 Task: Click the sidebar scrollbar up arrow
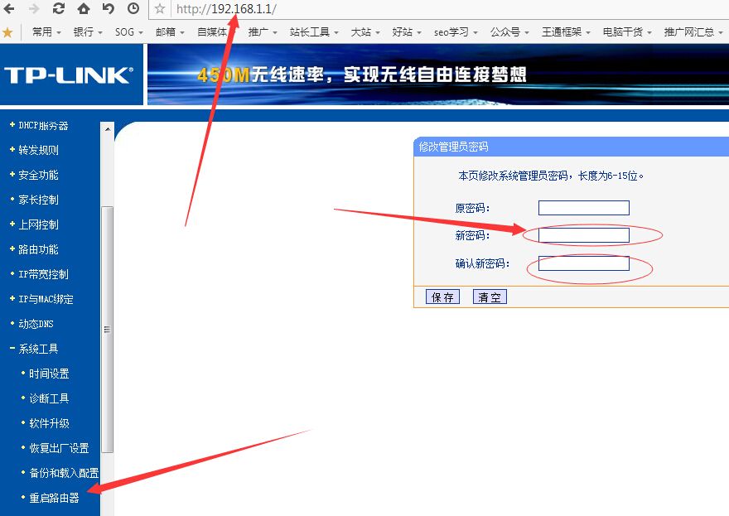click(x=108, y=128)
